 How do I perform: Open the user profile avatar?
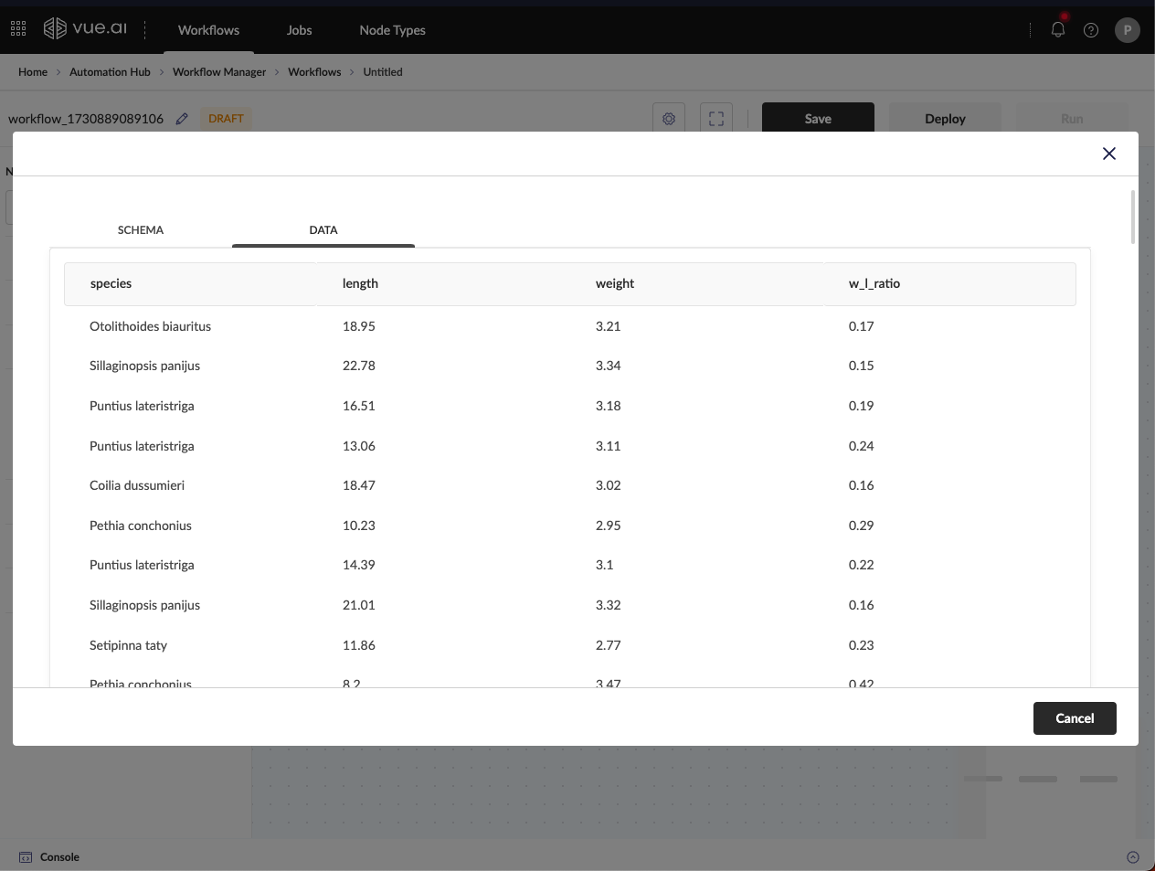tap(1127, 30)
